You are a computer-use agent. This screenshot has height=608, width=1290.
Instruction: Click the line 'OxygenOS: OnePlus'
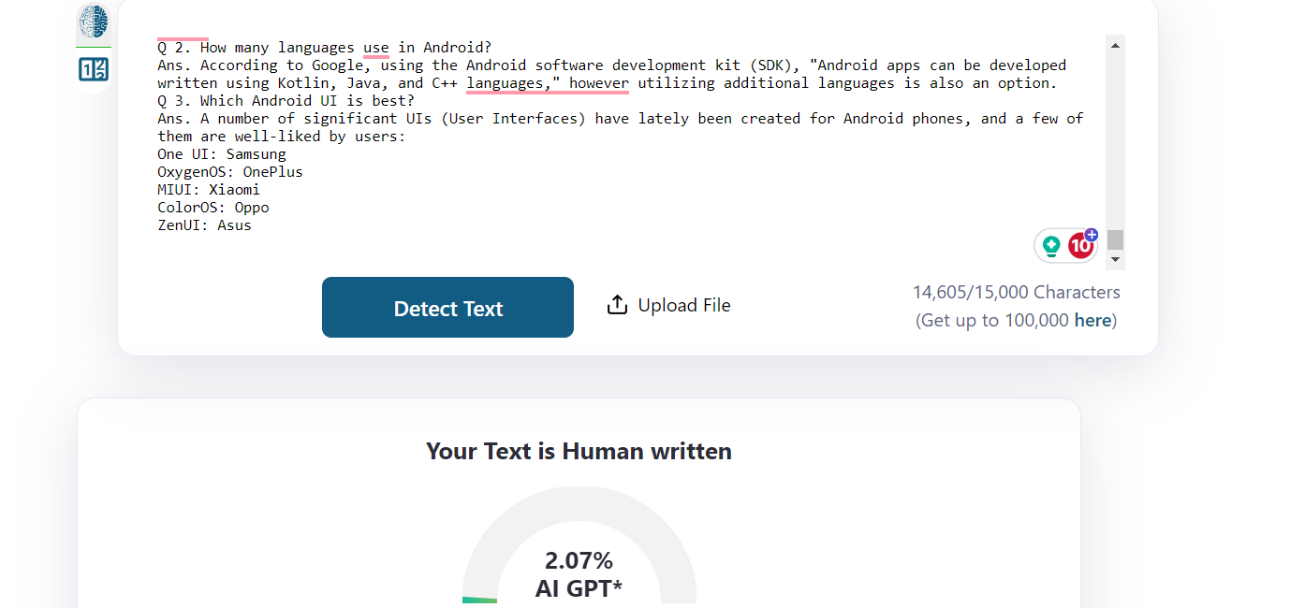(x=230, y=172)
